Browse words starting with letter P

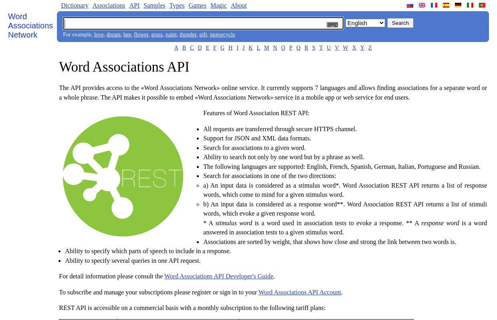tap(291, 48)
